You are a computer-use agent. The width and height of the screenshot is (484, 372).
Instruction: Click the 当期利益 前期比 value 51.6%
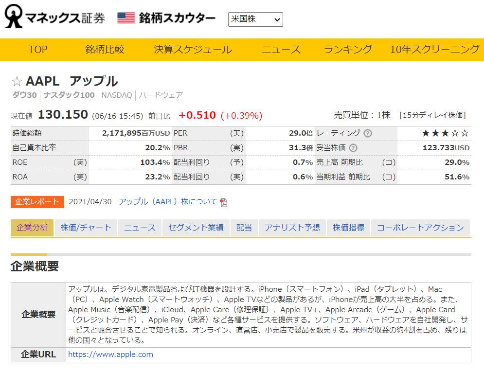click(x=457, y=177)
